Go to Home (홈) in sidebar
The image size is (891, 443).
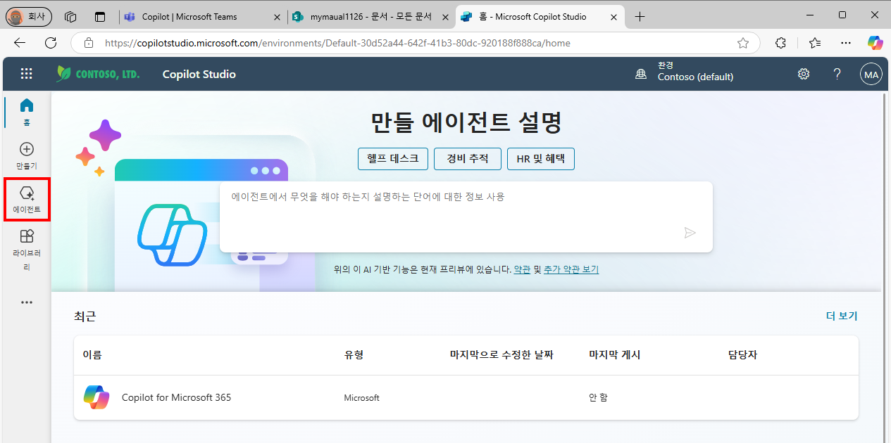27,111
